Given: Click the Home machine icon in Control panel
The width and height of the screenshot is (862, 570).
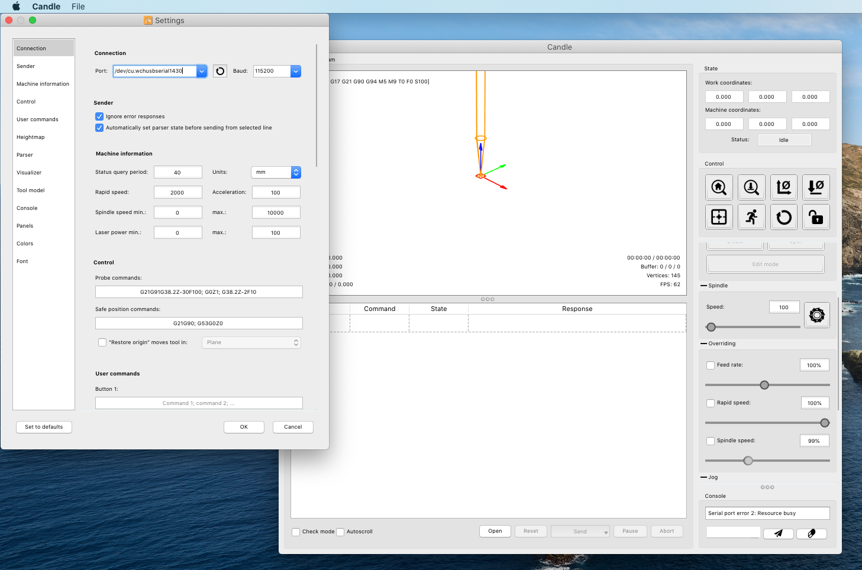Looking at the screenshot, I should click(719, 187).
